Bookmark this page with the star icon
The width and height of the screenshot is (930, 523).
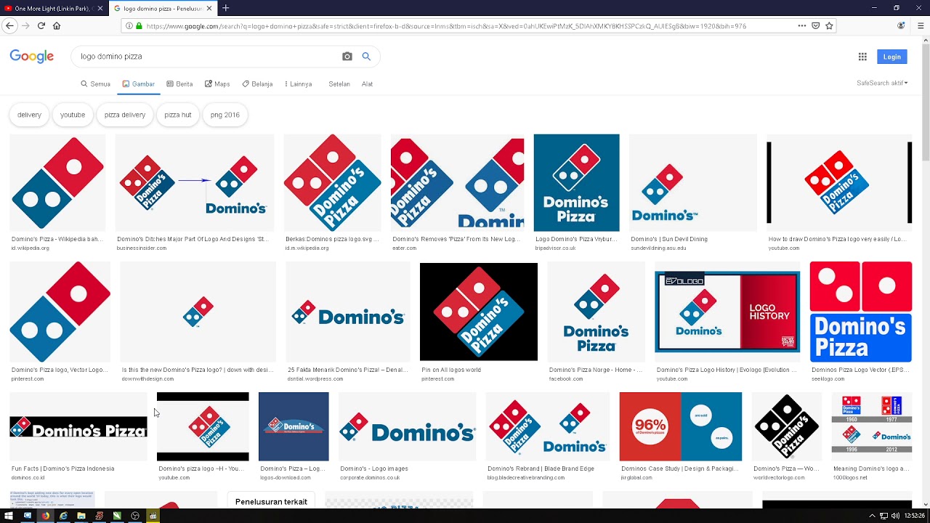coord(829,25)
